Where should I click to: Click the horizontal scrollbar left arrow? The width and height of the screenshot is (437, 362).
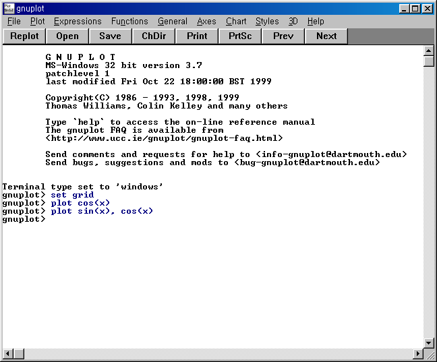click(x=8, y=354)
